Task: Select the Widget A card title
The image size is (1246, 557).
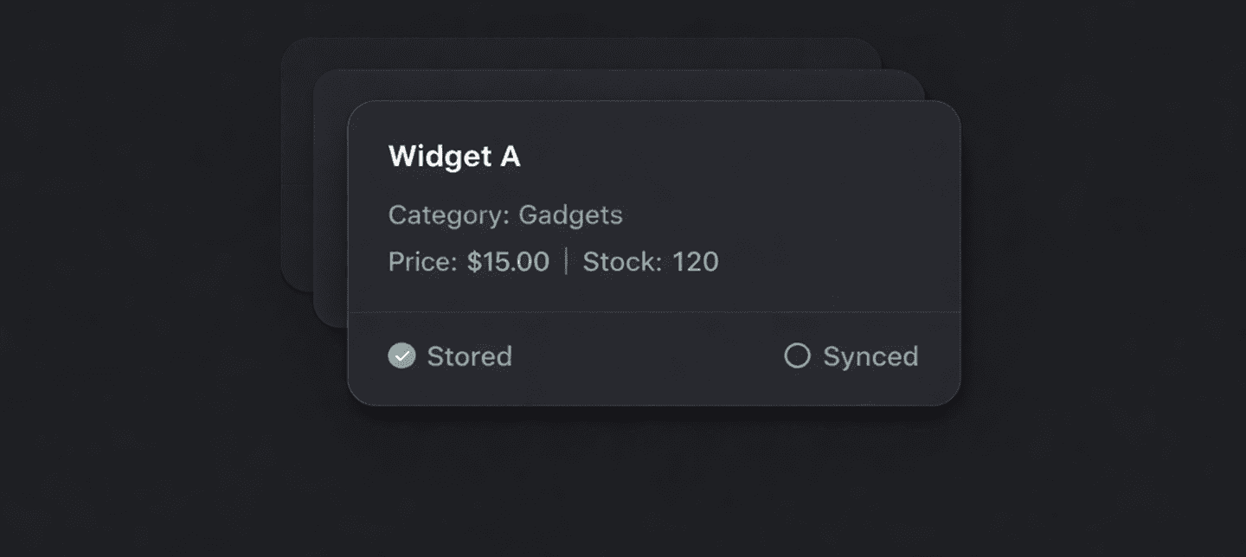Action: 454,157
